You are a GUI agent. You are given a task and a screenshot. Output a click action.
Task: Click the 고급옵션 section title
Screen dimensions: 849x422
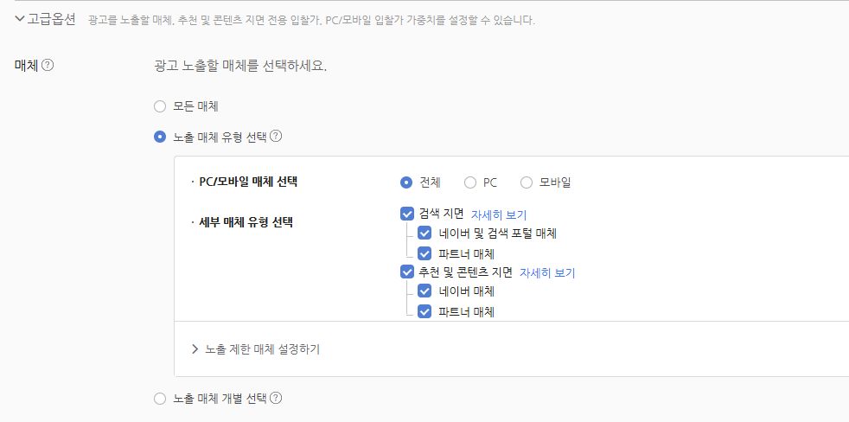coord(52,18)
